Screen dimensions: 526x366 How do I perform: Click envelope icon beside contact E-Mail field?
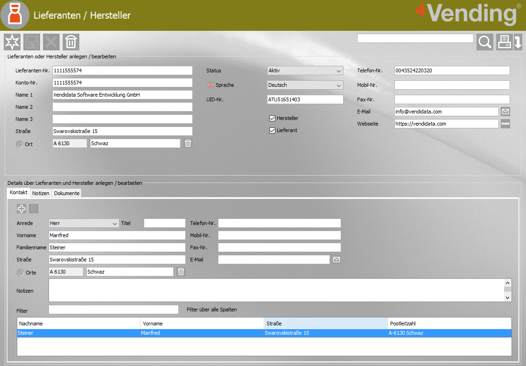pyautogui.click(x=337, y=260)
